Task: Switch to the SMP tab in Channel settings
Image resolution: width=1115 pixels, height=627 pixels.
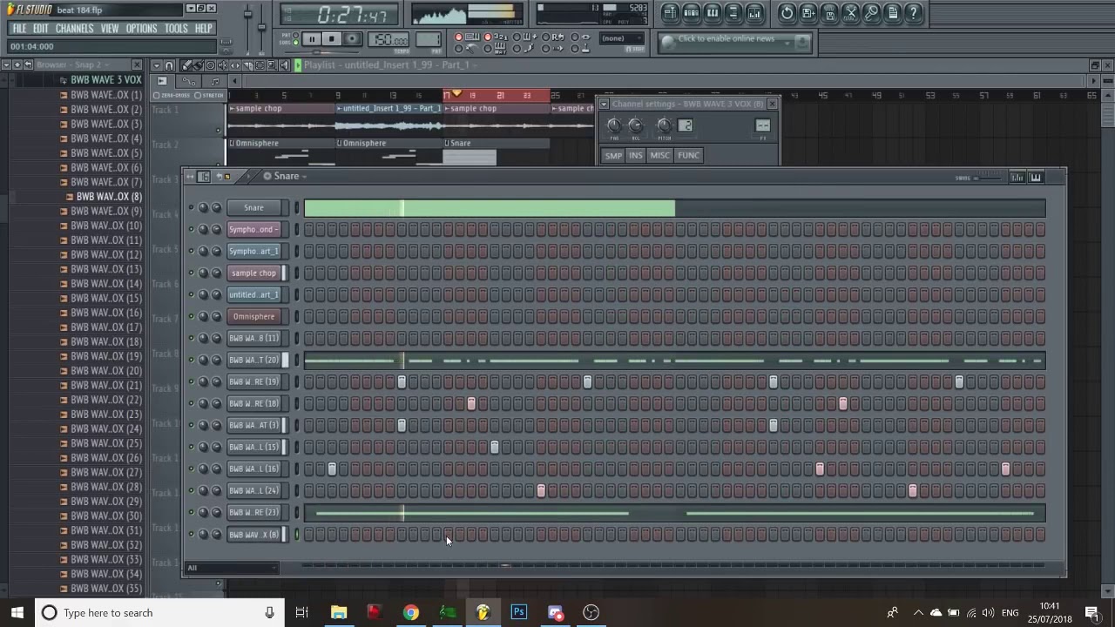Action: [x=613, y=155]
